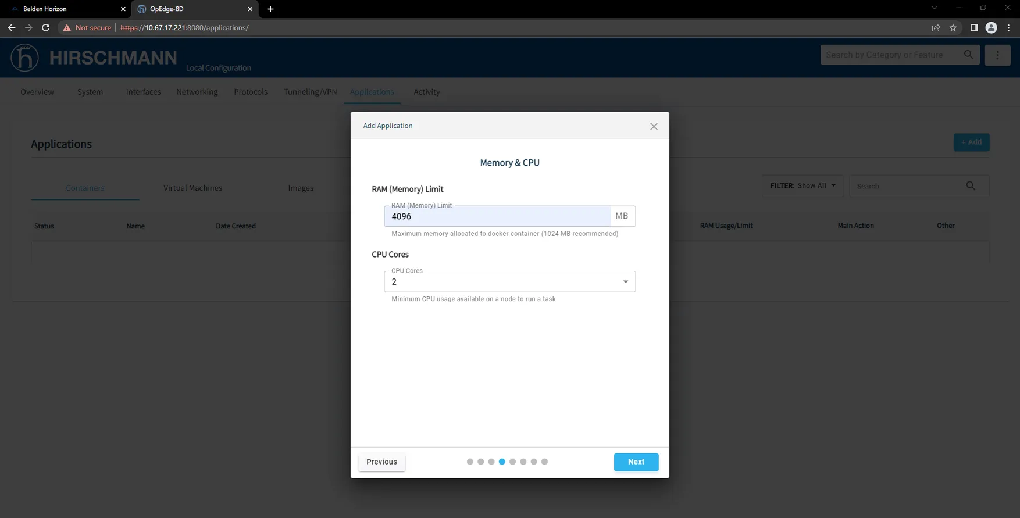
Task: Expand the FILTER: Show All dropdown
Action: [803, 186]
